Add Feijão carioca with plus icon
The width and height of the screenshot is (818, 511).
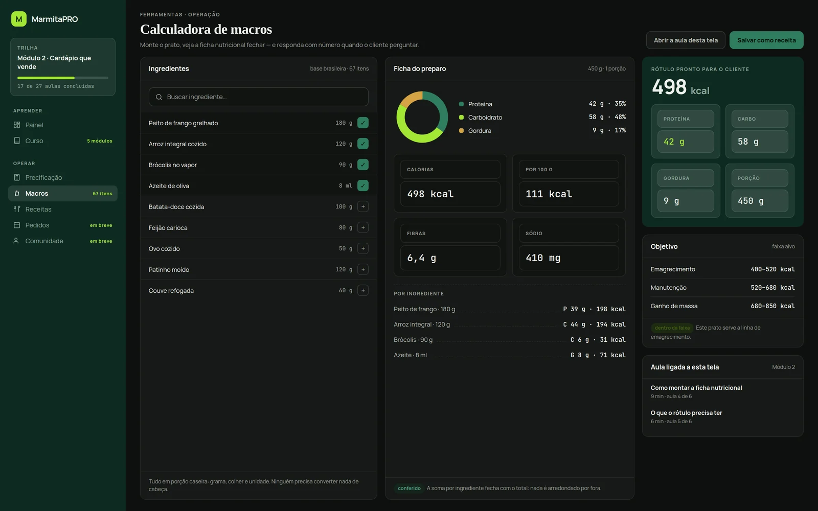click(363, 227)
